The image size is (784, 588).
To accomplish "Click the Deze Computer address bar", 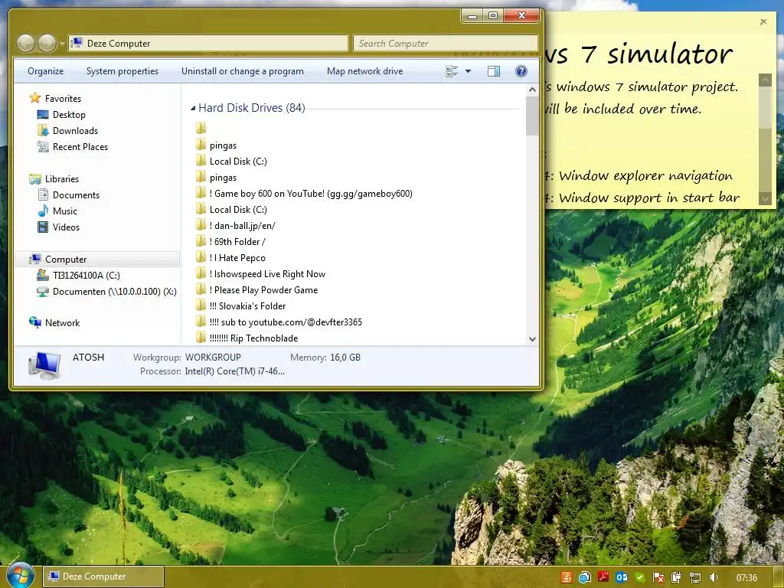I will click(x=208, y=43).
